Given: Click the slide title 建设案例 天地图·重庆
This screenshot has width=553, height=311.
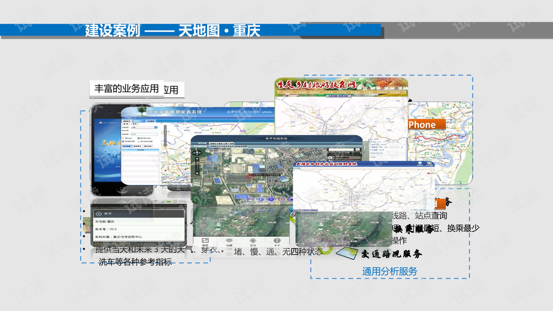Looking at the screenshot, I should (173, 31).
